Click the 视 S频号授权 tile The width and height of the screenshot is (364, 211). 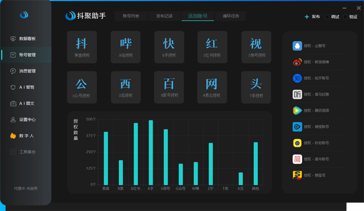click(256, 47)
